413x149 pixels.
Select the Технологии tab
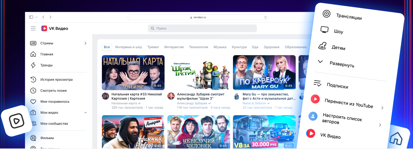(x=199, y=47)
